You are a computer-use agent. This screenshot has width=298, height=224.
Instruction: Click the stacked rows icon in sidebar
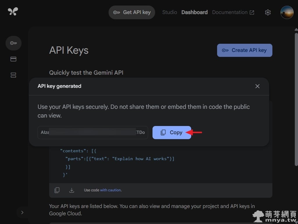coord(13,75)
